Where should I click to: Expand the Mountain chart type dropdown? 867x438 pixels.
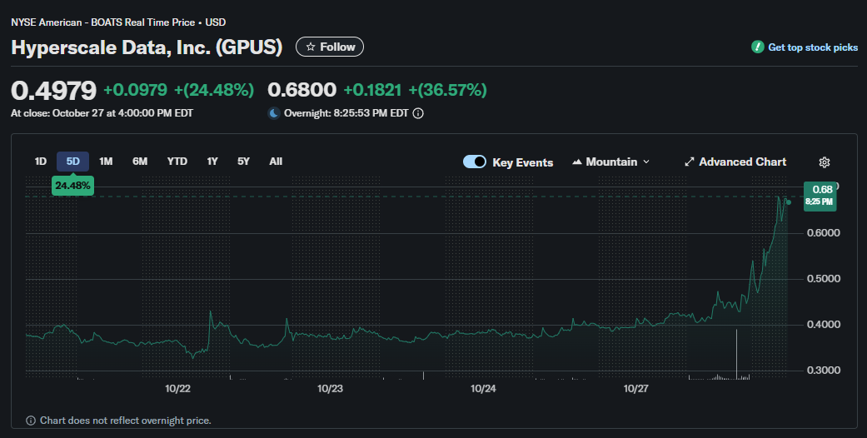611,162
